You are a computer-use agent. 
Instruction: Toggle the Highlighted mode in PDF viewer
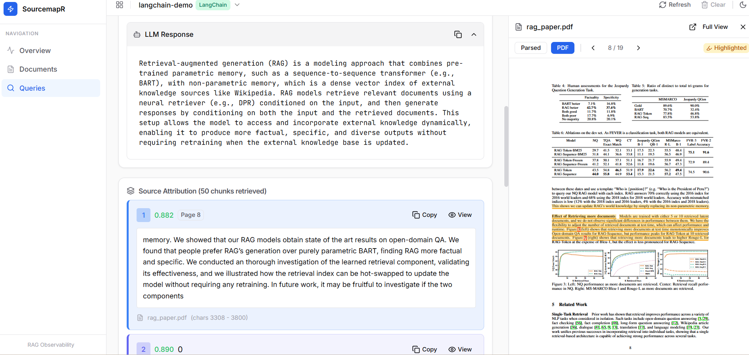pyautogui.click(x=726, y=48)
